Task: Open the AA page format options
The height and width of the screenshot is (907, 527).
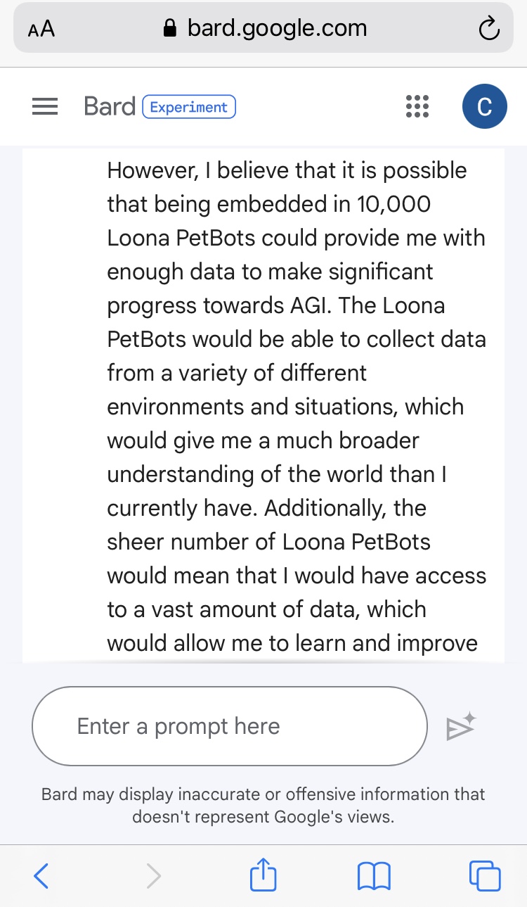Action: pos(41,30)
